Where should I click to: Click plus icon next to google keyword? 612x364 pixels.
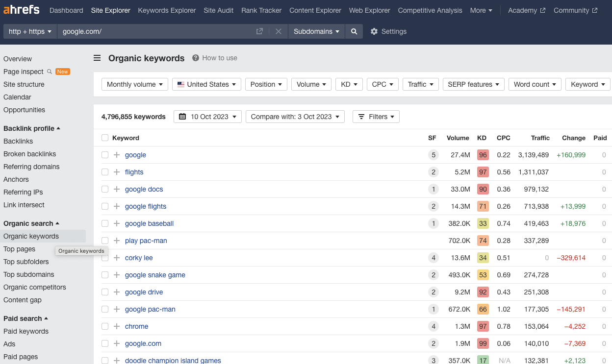[117, 155]
